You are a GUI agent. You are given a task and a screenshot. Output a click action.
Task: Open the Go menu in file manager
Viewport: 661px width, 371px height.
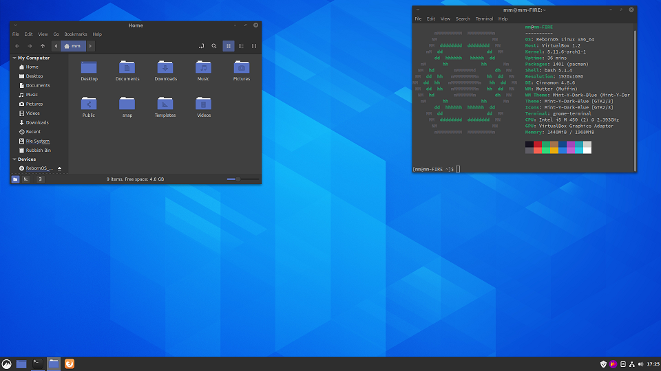point(56,34)
